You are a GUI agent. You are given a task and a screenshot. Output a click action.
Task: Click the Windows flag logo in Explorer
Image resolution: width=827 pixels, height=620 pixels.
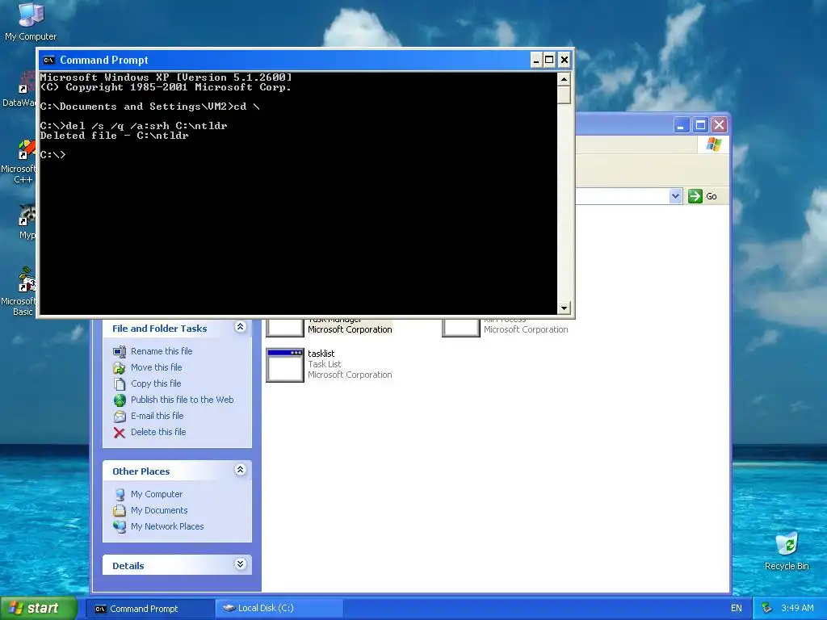point(714,145)
